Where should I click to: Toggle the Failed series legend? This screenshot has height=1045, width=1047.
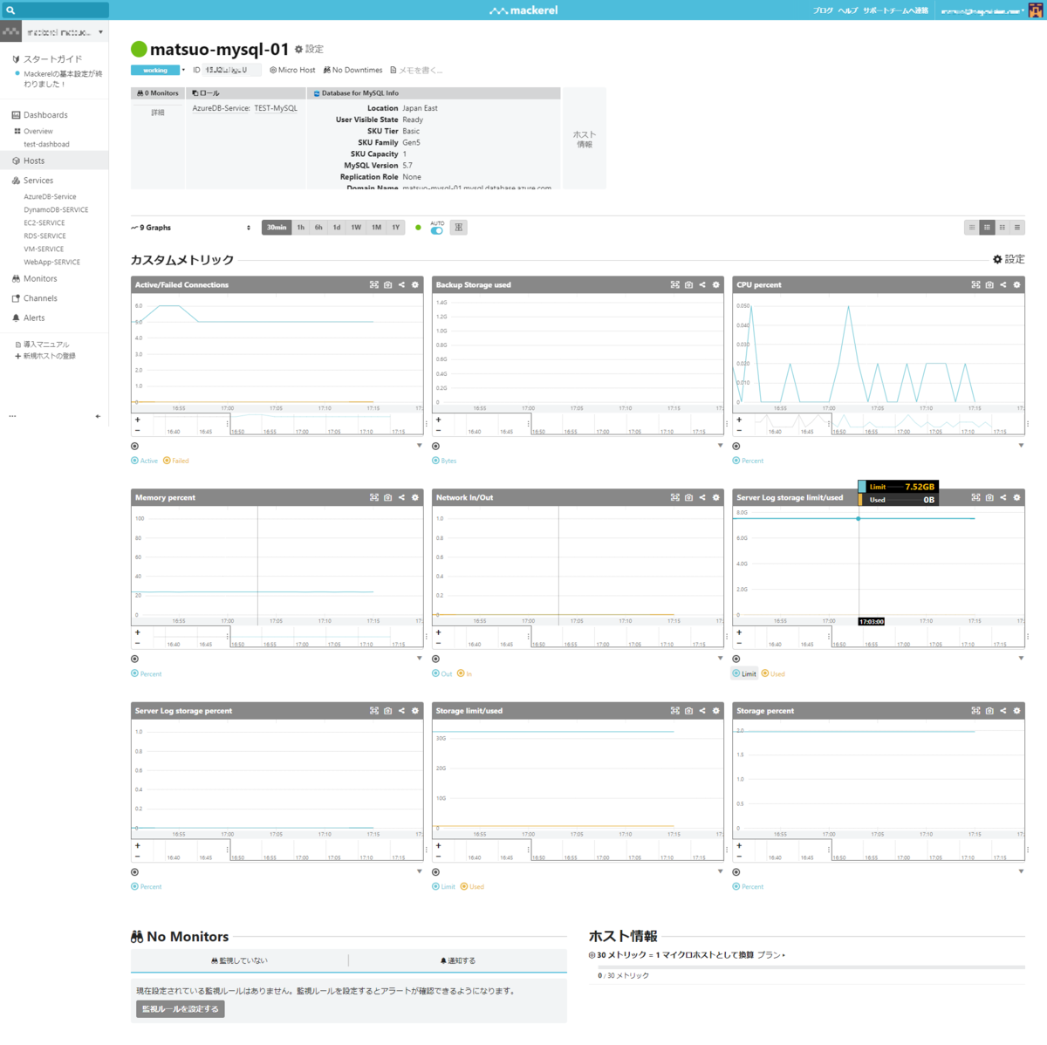click(176, 461)
